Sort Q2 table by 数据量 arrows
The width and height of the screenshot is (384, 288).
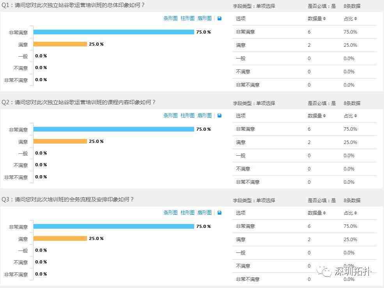pos(324,116)
